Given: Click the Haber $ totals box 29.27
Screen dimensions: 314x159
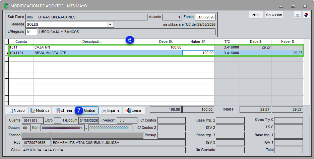Looking at the screenshot, I should tap(288, 109).
